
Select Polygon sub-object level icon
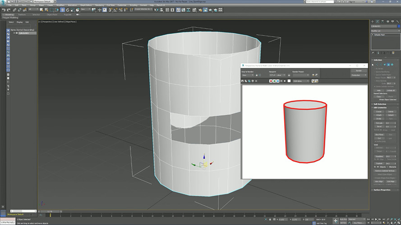(x=388, y=64)
